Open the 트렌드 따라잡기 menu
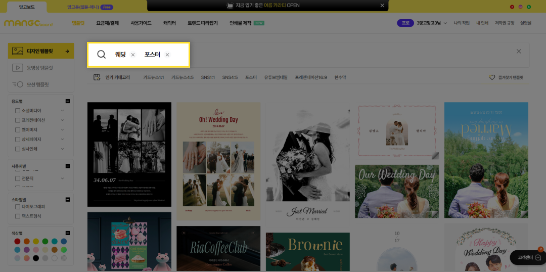Image resolution: width=546 pixels, height=272 pixels. coord(203,23)
